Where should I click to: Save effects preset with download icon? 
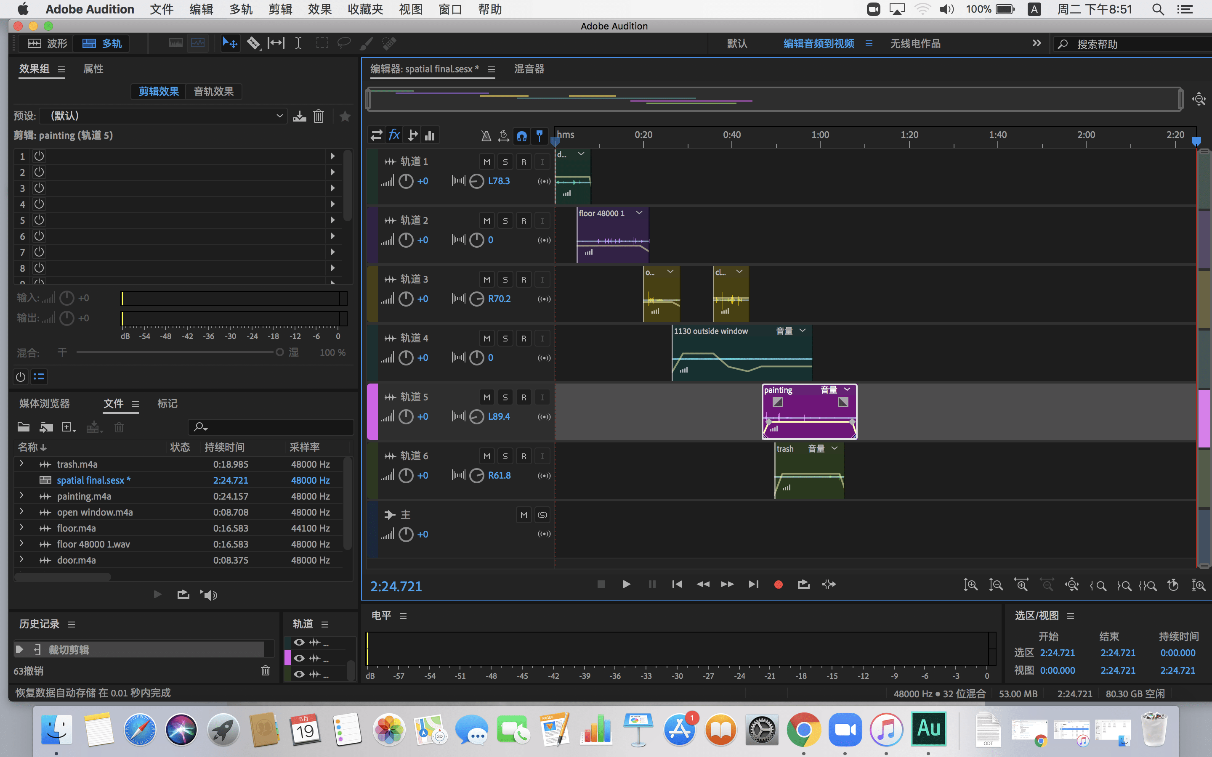click(299, 116)
